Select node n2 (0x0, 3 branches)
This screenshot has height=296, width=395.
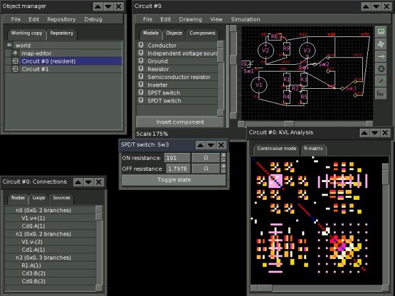pyautogui.click(x=51, y=258)
